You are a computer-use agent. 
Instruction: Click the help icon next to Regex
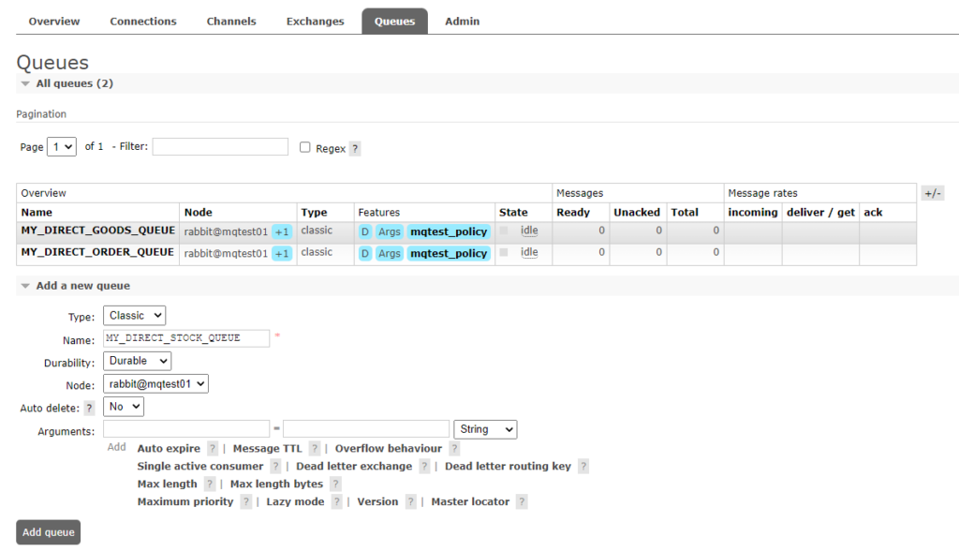click(x=355, y=148)
